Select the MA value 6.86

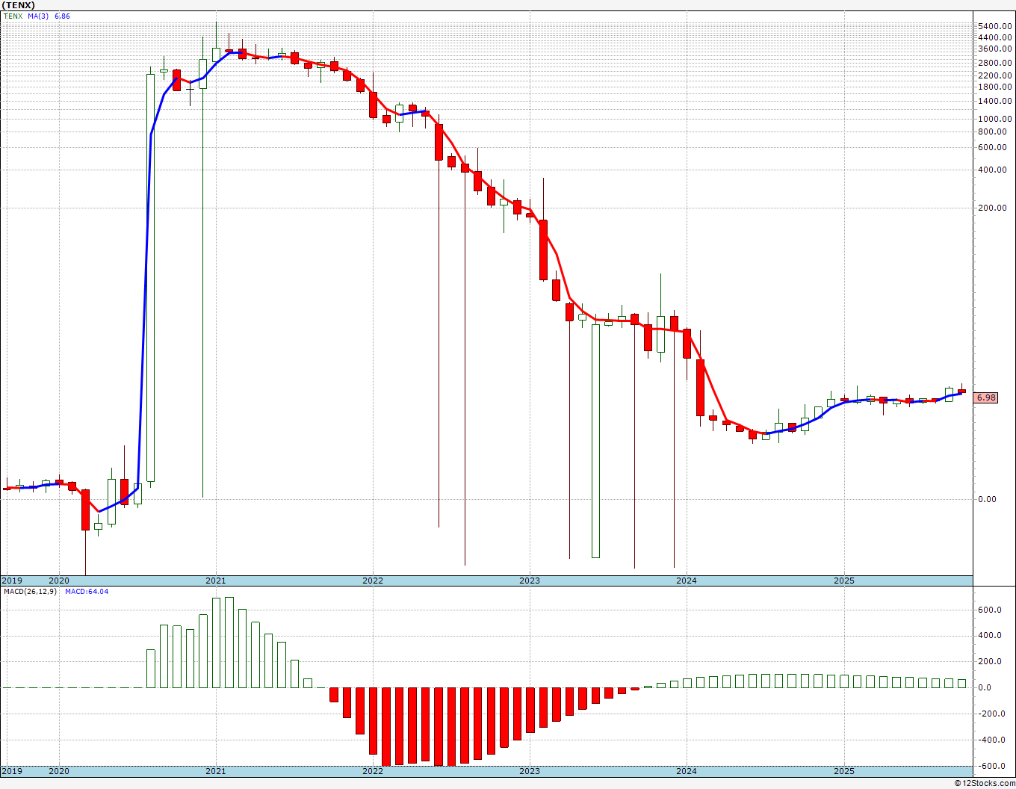[x=63, y=16]
